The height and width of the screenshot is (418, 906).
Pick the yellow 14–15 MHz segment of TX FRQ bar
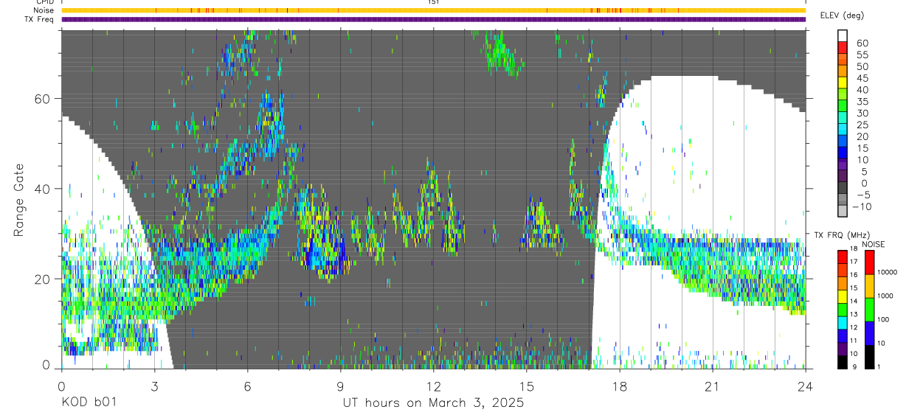pos(843,296)
